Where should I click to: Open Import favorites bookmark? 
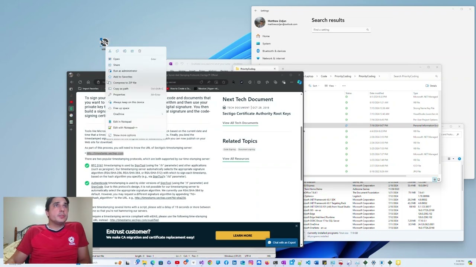pyautogui.click(x=89, y=89)
